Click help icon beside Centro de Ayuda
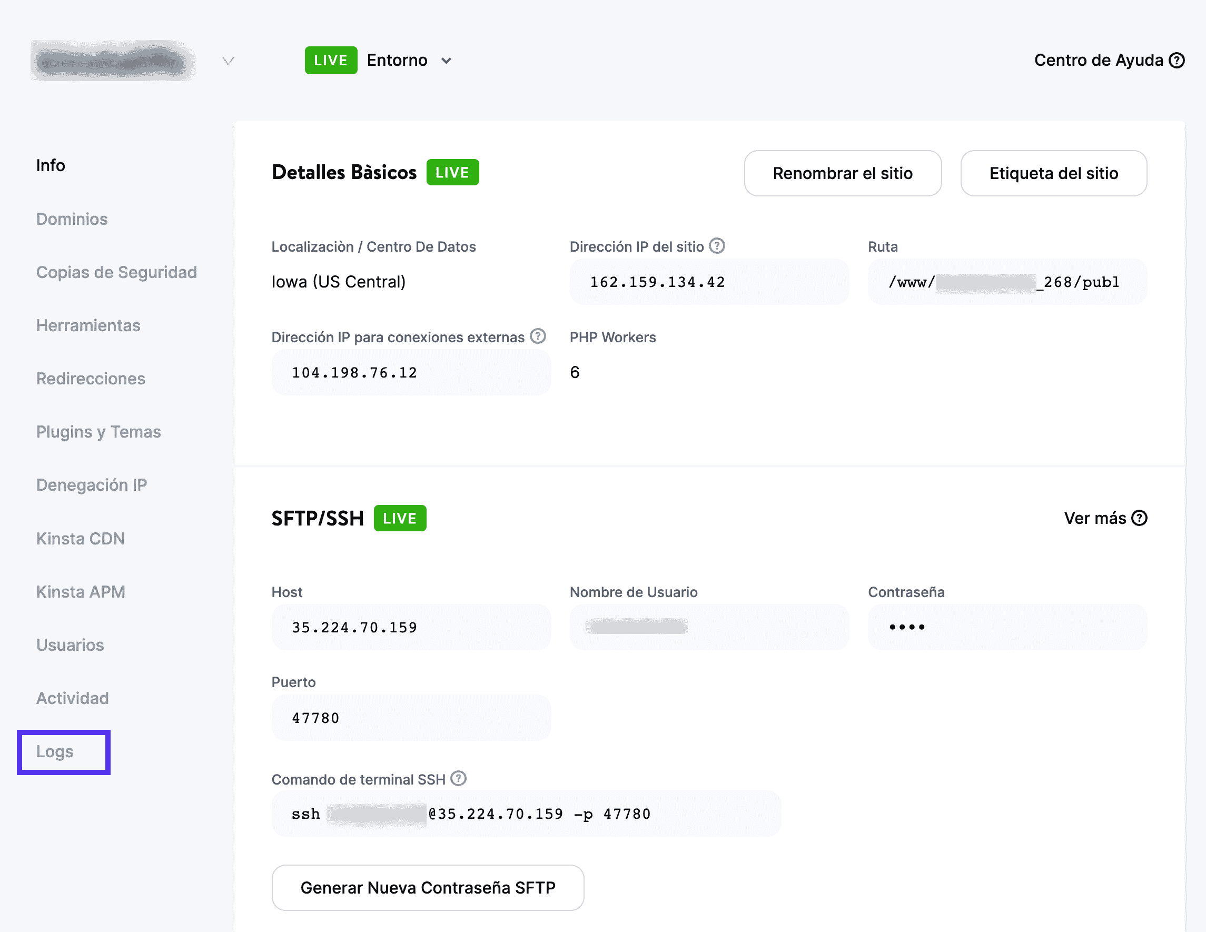1206x932 pixels. point(1177,60)
